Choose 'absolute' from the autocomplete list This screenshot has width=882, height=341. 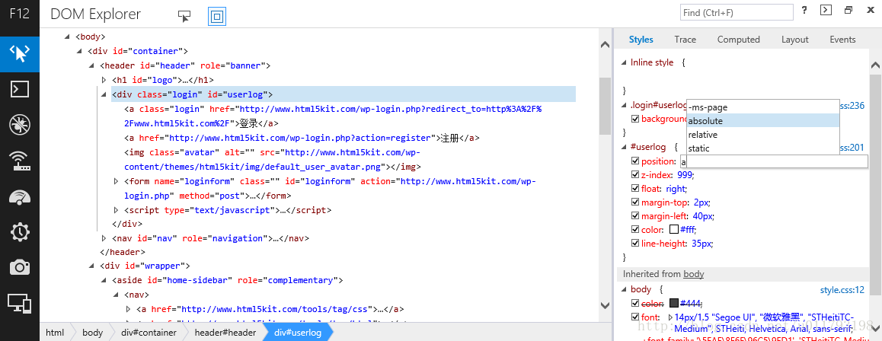point(762,121)
